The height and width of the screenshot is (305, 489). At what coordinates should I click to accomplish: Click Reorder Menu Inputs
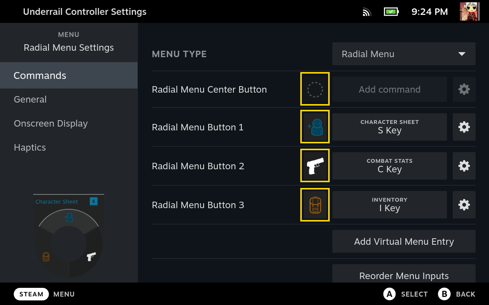tap(404, 274)
